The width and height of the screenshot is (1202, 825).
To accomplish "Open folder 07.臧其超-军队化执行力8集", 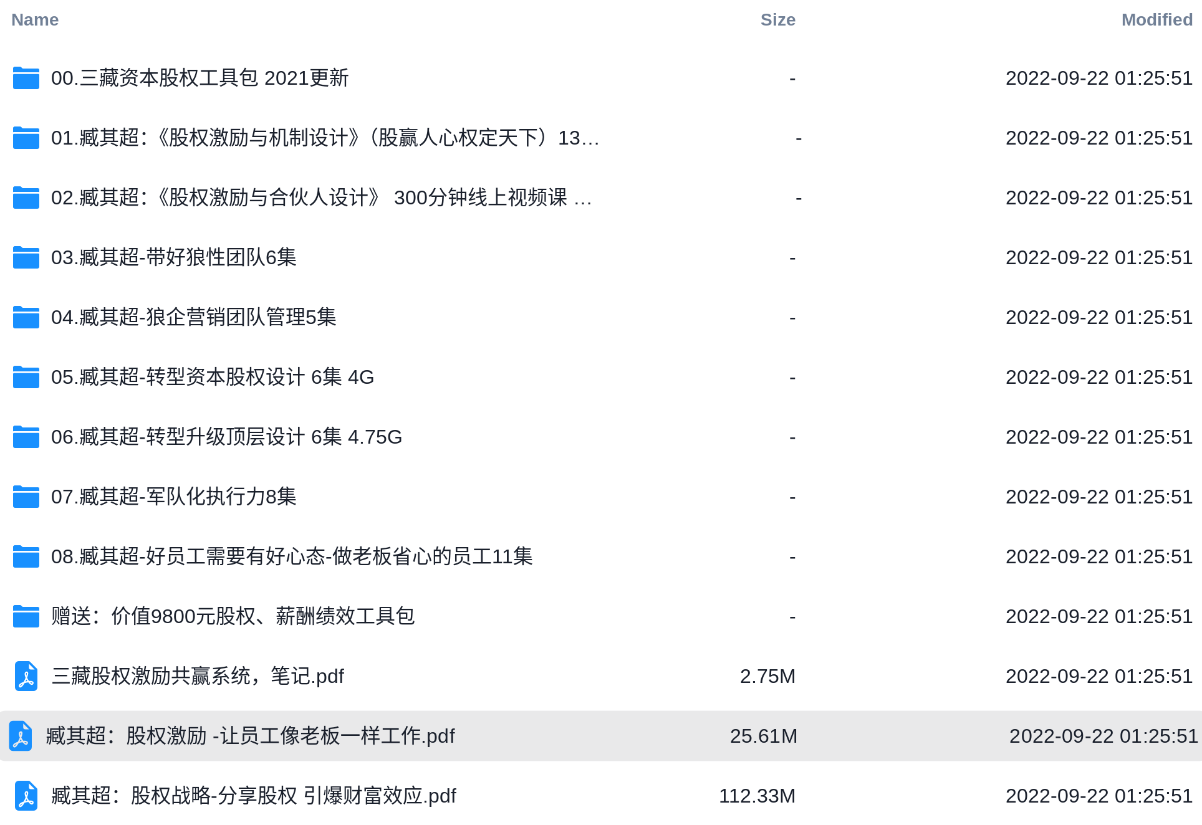I will point(173,497).
